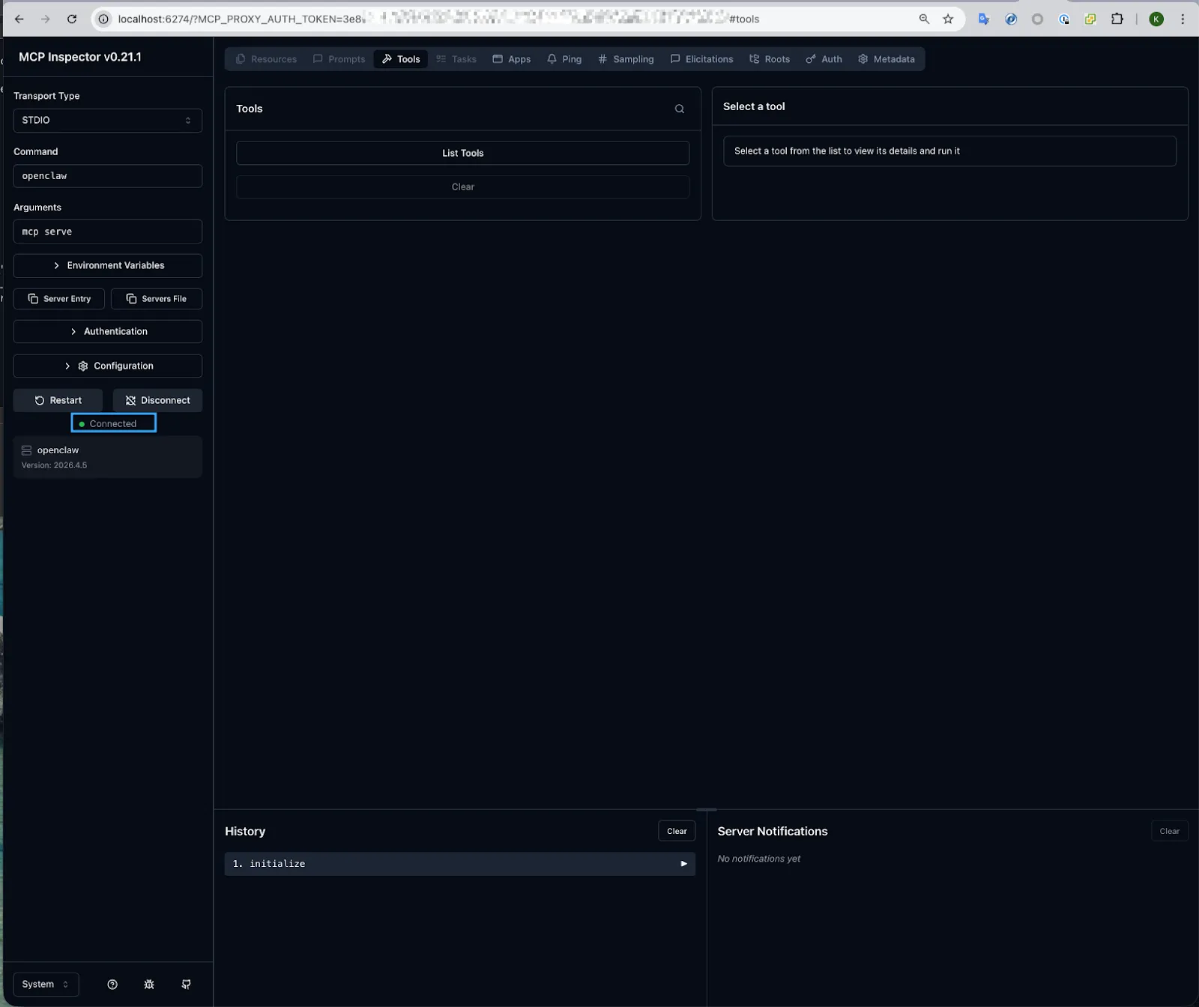Viewport: 1199px width, 1007px height.
Task: Expand the Authentication section
Action: [108, 331]
